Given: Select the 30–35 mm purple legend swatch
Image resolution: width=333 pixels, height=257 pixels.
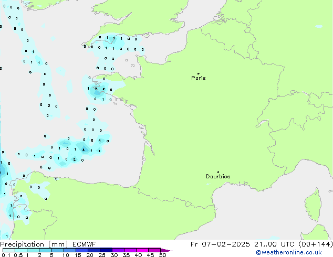Looking at the screenshot, I should click(118, 250).
